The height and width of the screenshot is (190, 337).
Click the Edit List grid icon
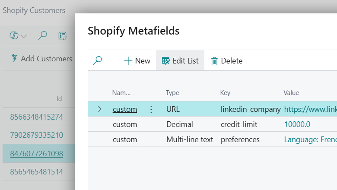[166, 61]
